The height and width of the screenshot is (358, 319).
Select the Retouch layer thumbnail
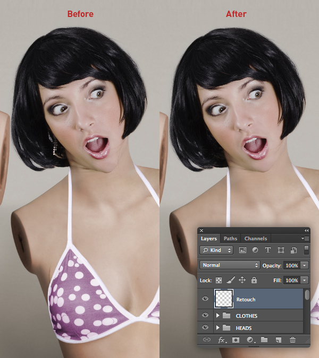224,299
